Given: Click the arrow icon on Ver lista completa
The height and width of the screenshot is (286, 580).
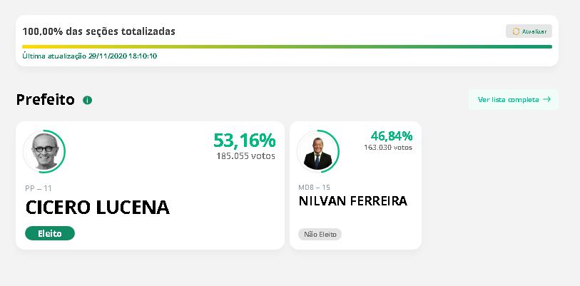Looking at the screenshot, I should coord(547,99).
